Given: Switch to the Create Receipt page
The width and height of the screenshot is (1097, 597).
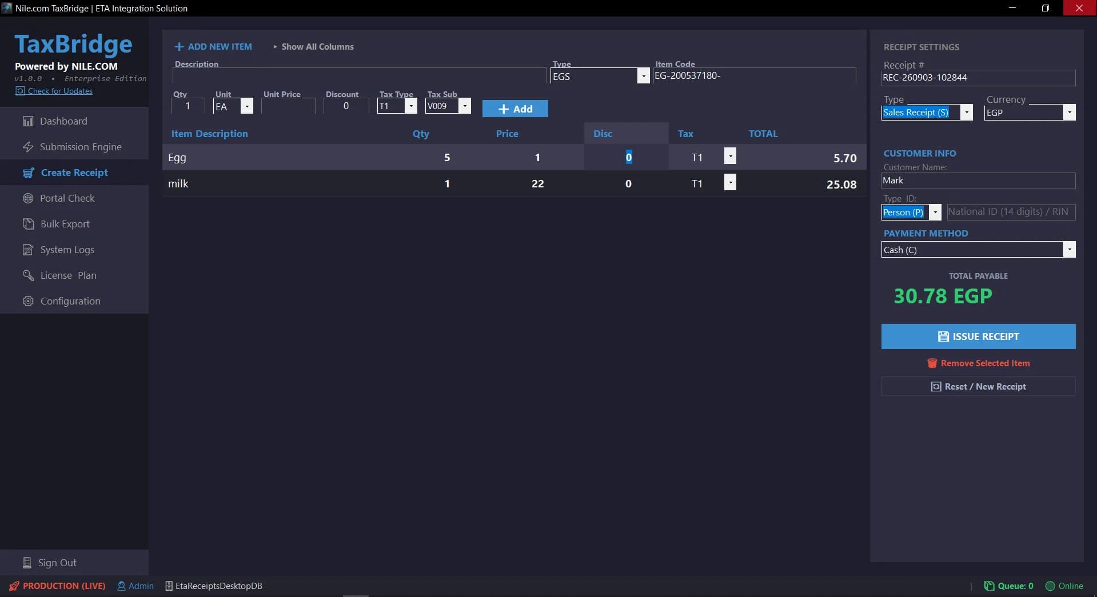Looking at the screenshot, I should [x=74, y=173].
